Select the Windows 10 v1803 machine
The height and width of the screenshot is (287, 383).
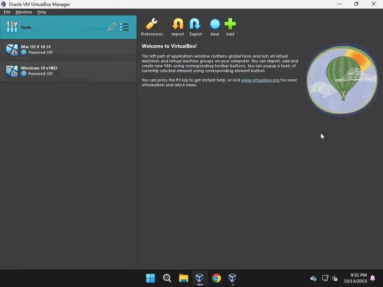(x=68, y=71)
